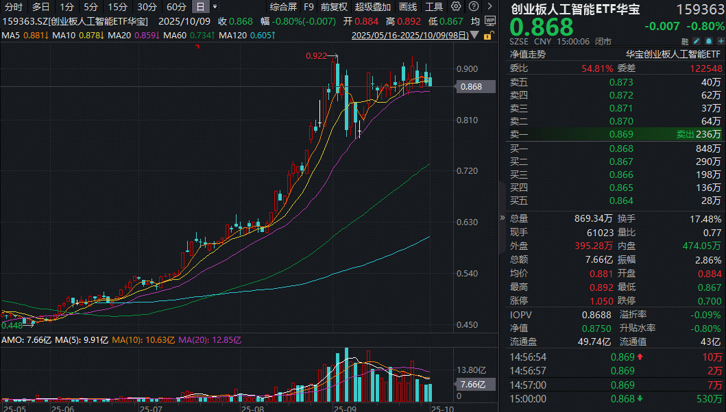The width and height of the screenshot is (726, 412).
Task: Open the 画线 drawing tools
Action: click(408, 7)
